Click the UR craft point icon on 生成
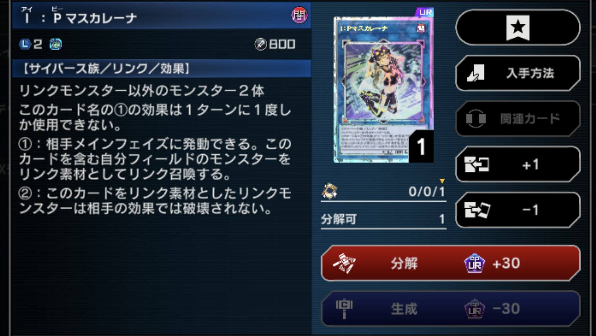This screenshot has height=336, width=596. (x=475, y=309)
